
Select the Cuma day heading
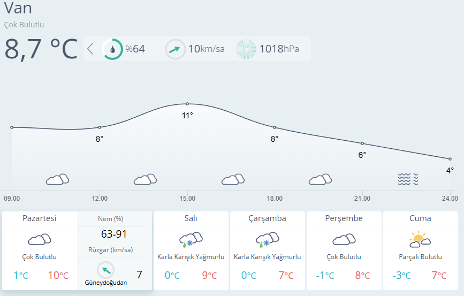click(420, 218)
